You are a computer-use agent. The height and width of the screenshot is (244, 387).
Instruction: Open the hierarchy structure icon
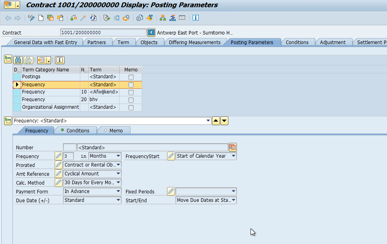point(163,18)
